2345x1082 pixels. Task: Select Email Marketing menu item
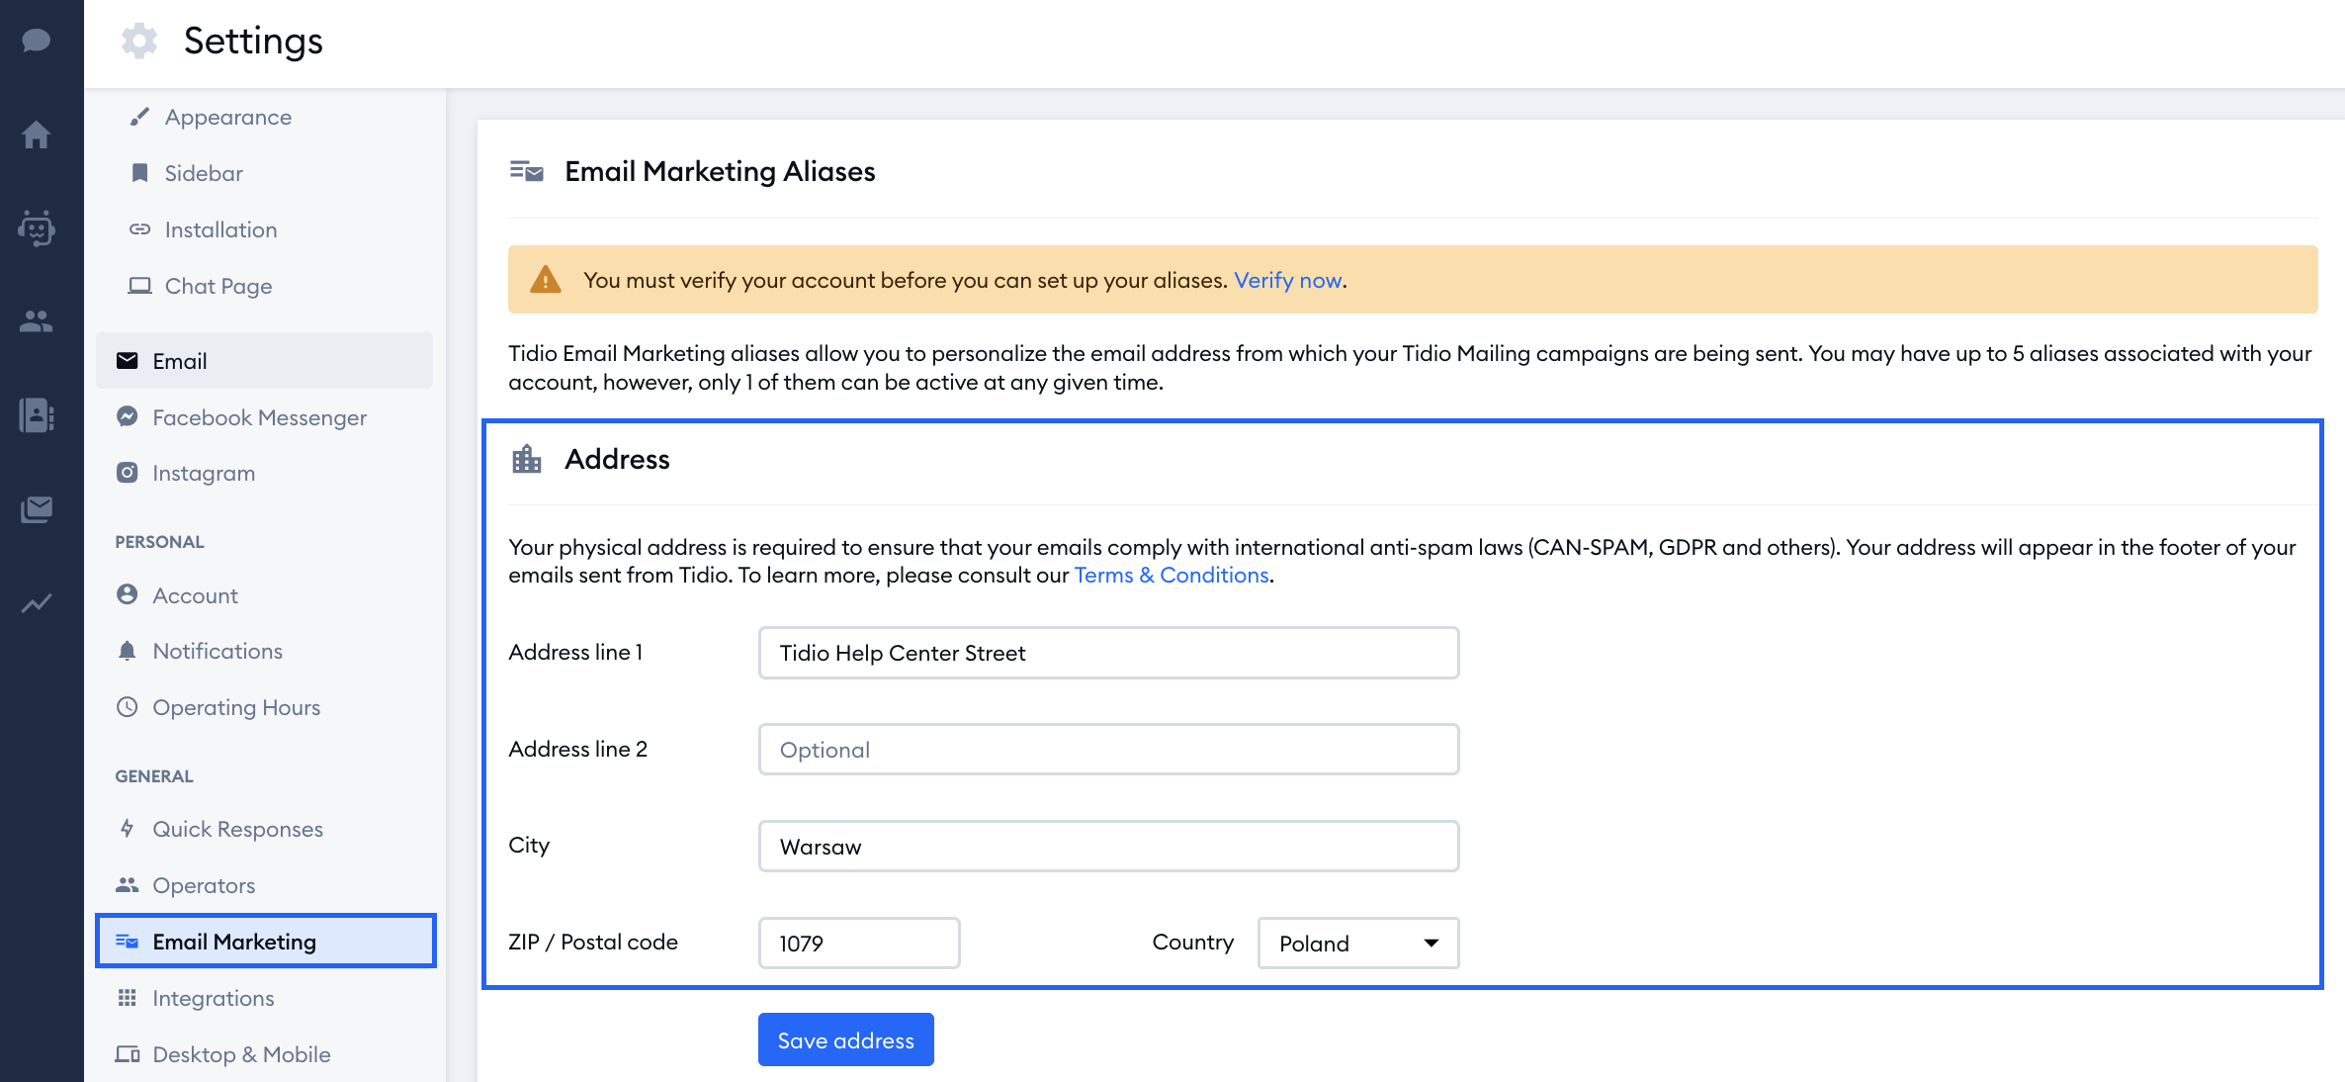266,942
